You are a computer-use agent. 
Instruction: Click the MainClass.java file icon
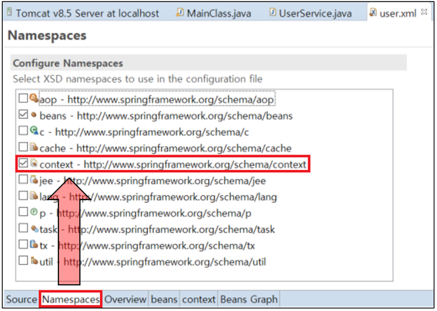click(180, 12)
